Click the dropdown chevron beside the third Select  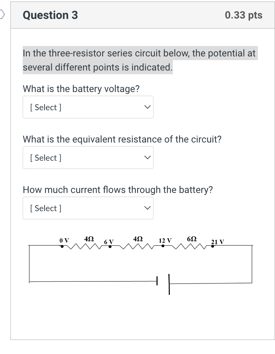pos(147,208)
